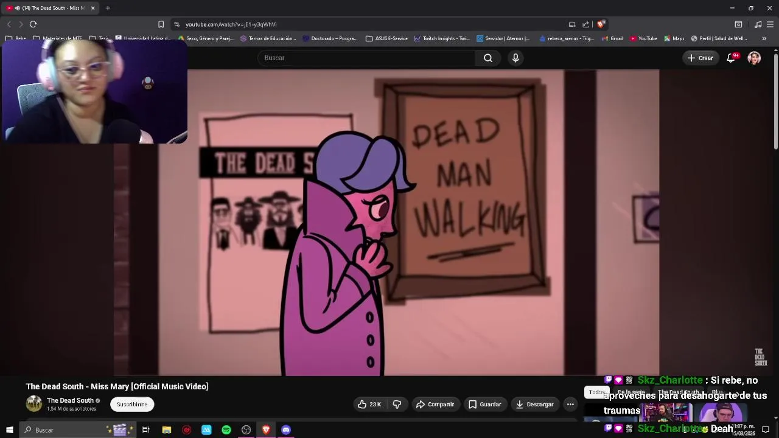
Task: Open Servidor | Aternos bookmark
Action: point(503,38)
